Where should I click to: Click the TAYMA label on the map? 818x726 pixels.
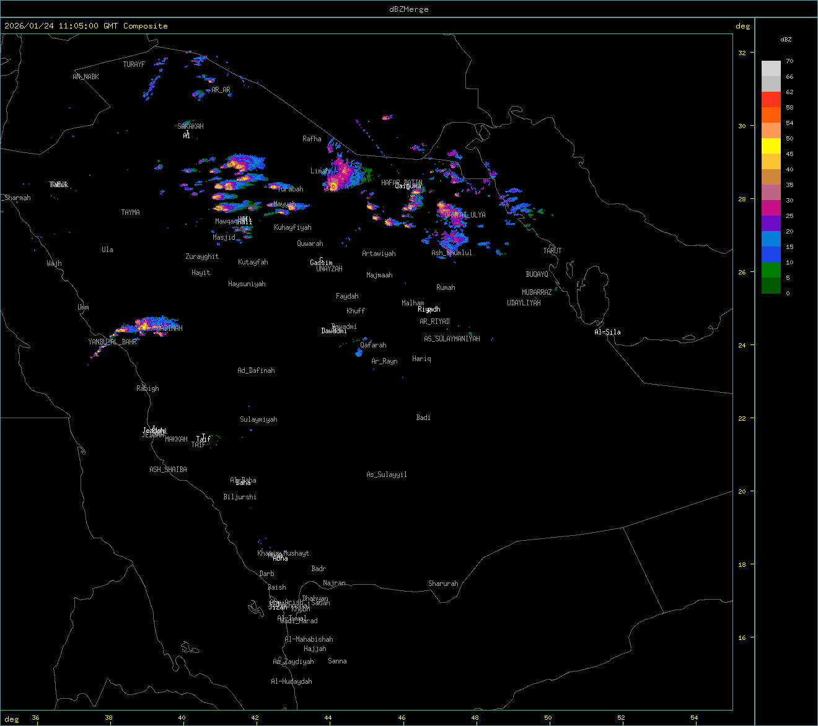(130, 212)
